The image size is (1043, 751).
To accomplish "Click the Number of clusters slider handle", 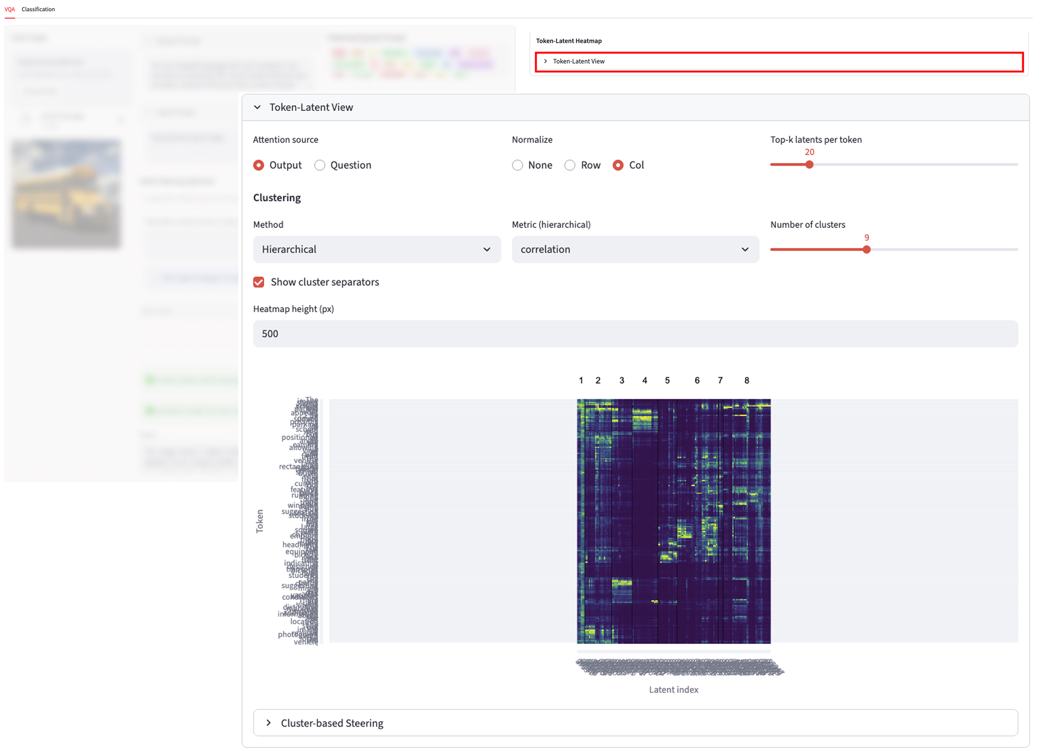I will pos(866,249).
